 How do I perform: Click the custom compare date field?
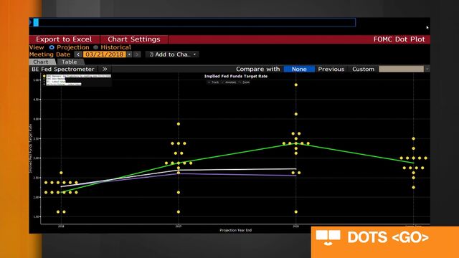point(401,69)
